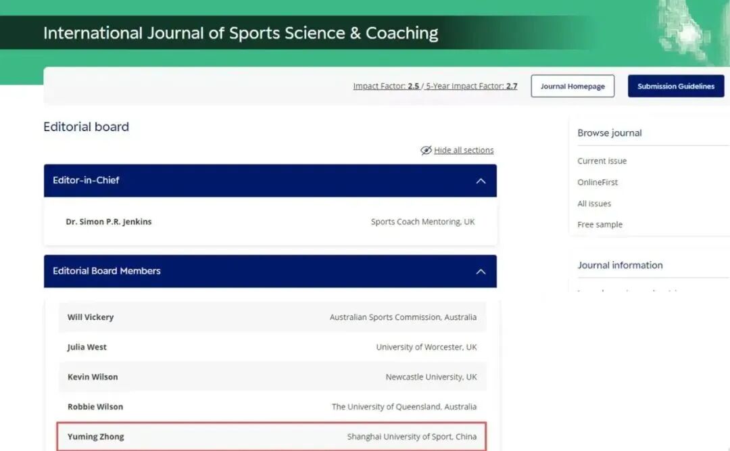Image resolution: width=730 pixels, height=451 pixels.
Task: Open the Free sample link
Action: [x=600, y=224]
